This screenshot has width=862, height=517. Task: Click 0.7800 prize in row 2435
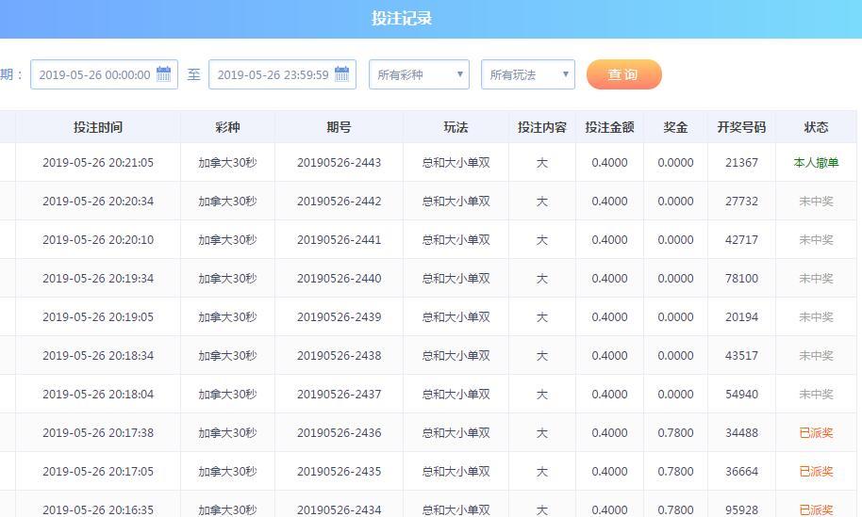675,472
